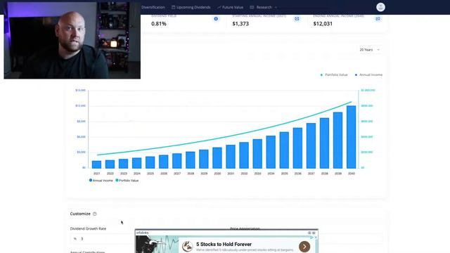
Task: Expand the Research menu
Action: 263,7
